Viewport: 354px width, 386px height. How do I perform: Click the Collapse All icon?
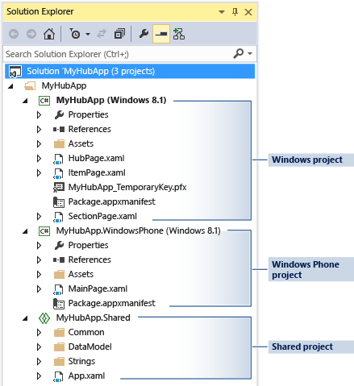(119, 34)
